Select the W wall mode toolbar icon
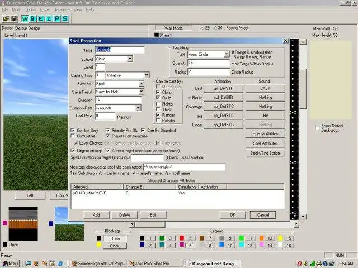The image size is (358, 268). 25,18
